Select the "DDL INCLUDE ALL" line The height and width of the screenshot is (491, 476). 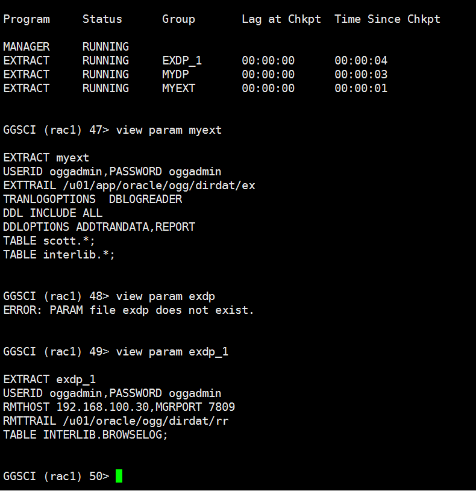click(x=53, y=213)
